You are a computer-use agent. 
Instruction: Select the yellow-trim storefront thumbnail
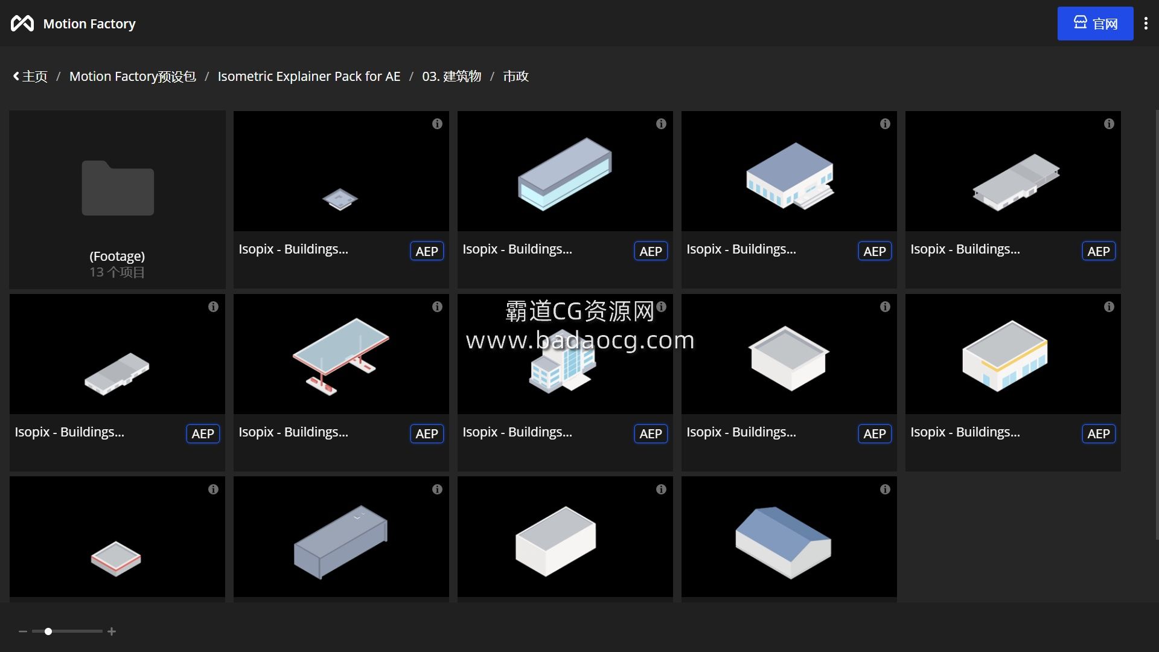tap(1013, 354)
